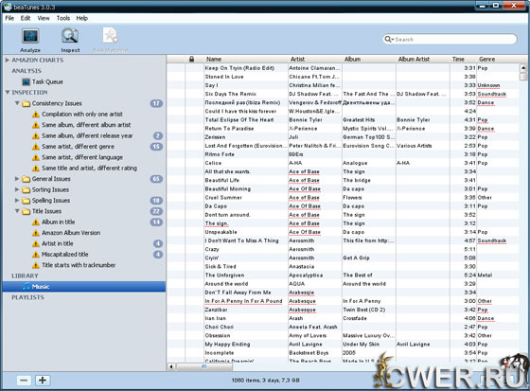Click the Analyze toolbar icon
Image resolution: width=530 pixels, height=391 pixels.
[30, 37]
